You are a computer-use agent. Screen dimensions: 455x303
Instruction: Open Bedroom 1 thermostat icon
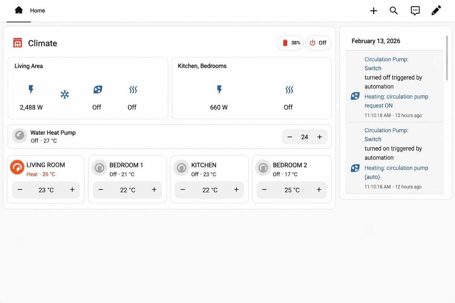click(100, 168)
